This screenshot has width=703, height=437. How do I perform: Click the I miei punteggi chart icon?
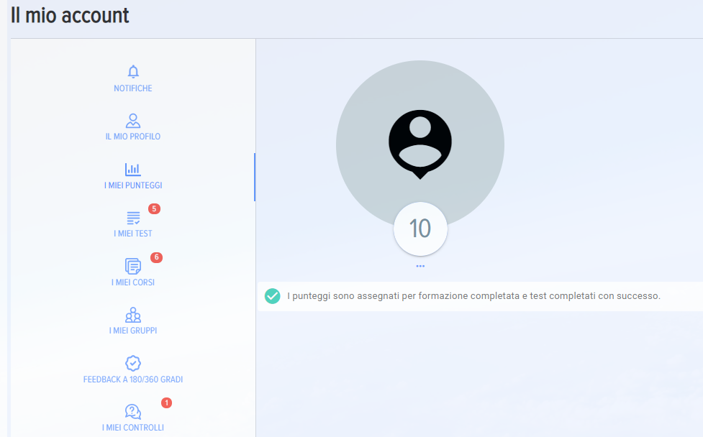133,169
